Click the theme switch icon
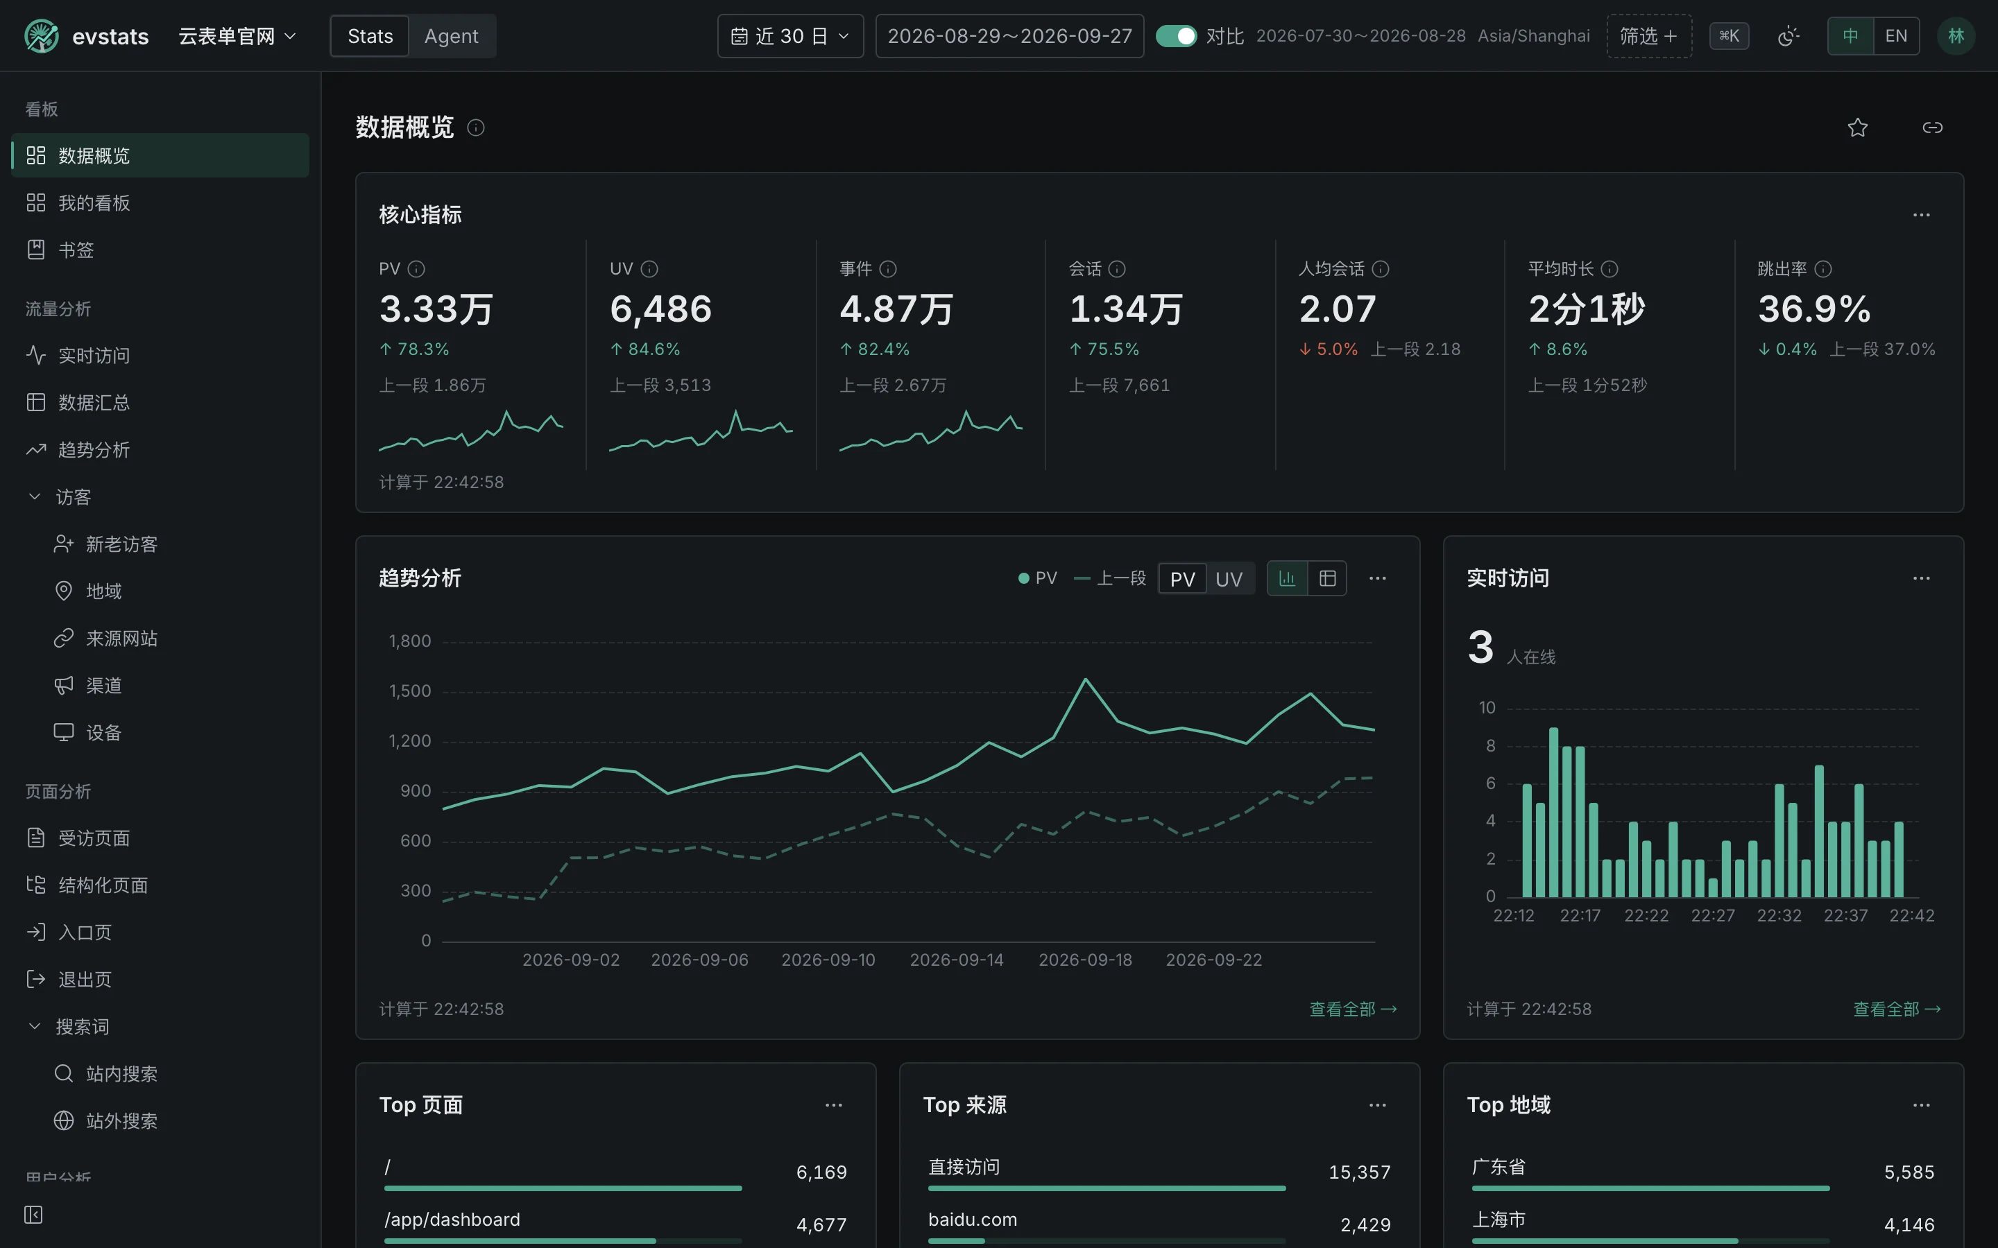 (1788, 36)
